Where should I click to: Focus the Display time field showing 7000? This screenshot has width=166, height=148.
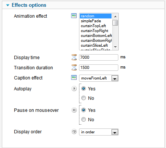point(99,57)
